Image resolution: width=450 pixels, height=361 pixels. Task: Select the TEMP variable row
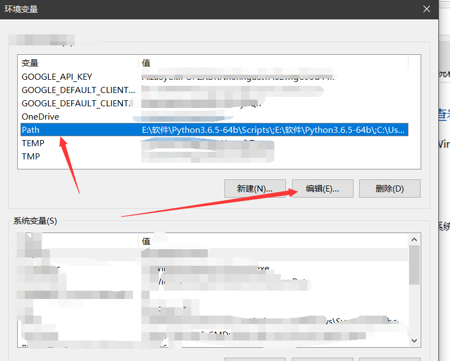pyautogui.click(x=214, y=143)
